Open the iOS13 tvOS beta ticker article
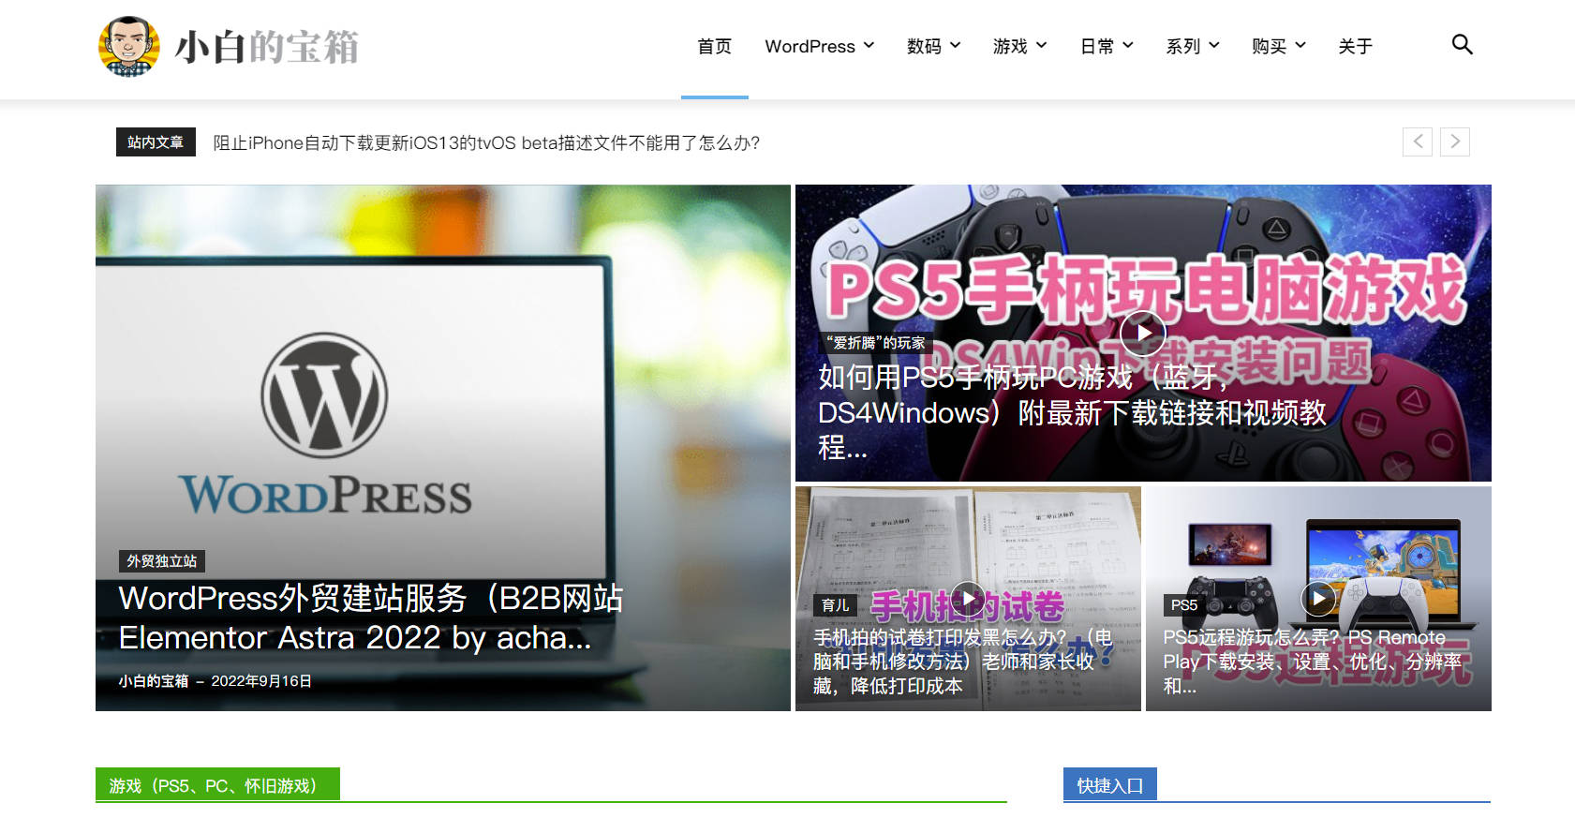1575x818 pixels. tap(486, 142)
